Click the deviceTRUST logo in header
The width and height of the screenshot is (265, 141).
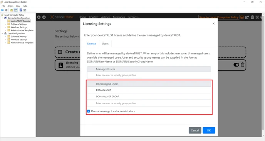62,17
